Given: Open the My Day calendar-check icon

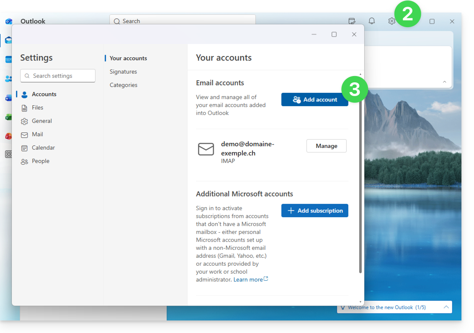Looking at the screenshot, I should click(352, 21).
